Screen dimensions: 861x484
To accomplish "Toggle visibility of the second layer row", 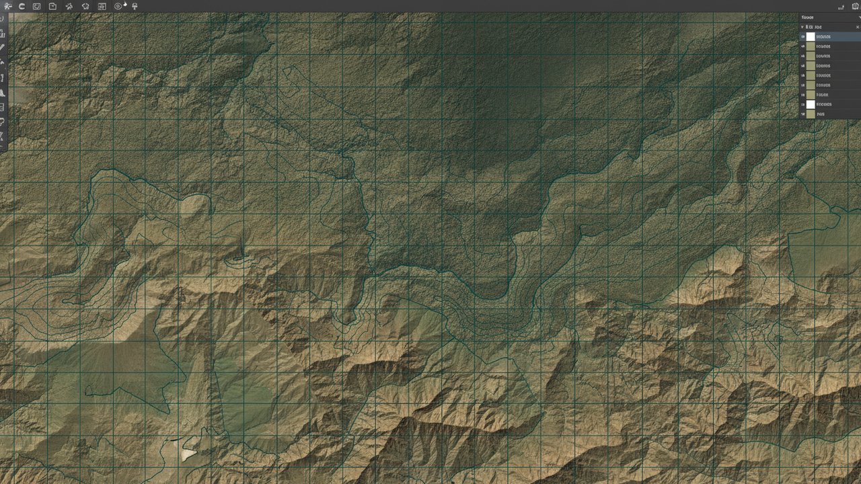I will point(802,46).
